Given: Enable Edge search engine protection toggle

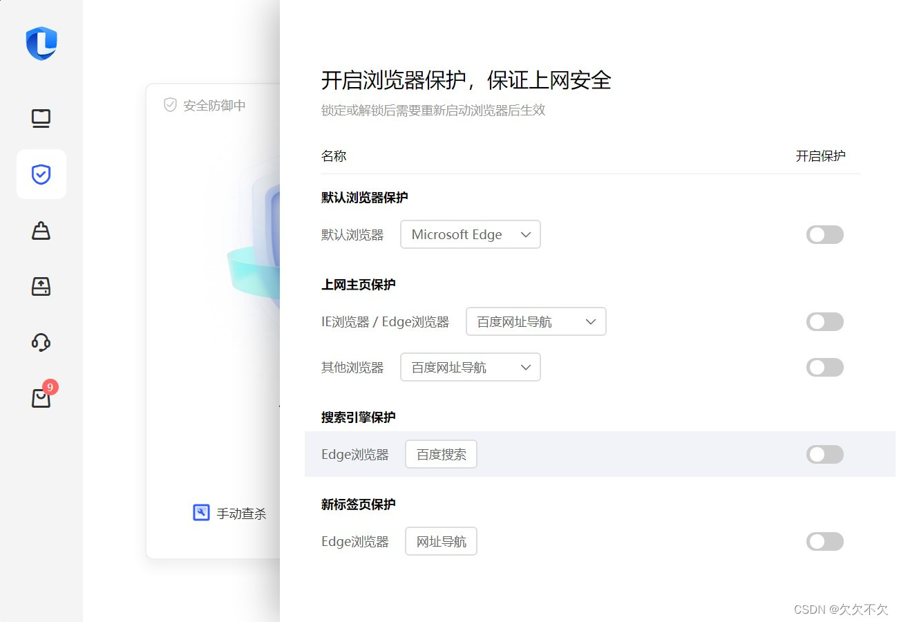Looking at the screenshot, I should pos(825,454).
